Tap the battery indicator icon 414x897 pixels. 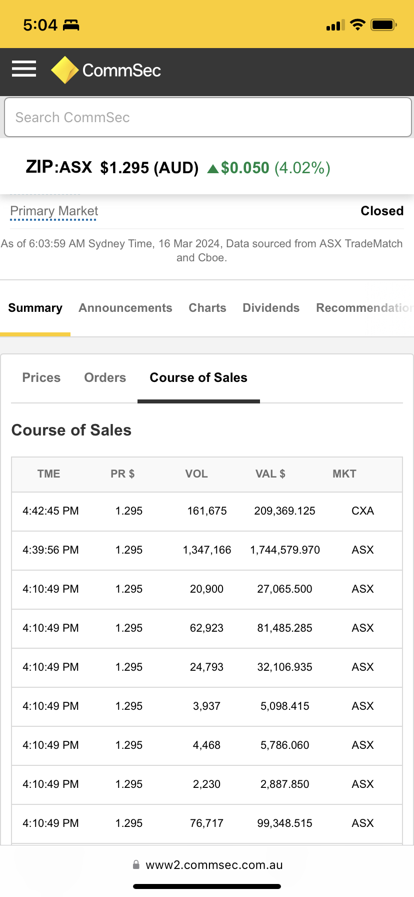[x=383, y=25]
